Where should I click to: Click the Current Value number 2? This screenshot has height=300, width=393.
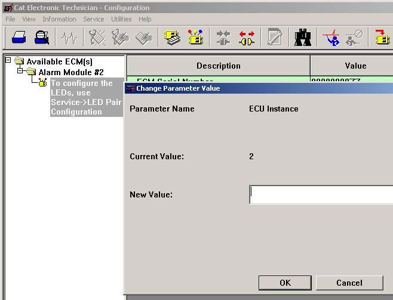tap(251, 157)
